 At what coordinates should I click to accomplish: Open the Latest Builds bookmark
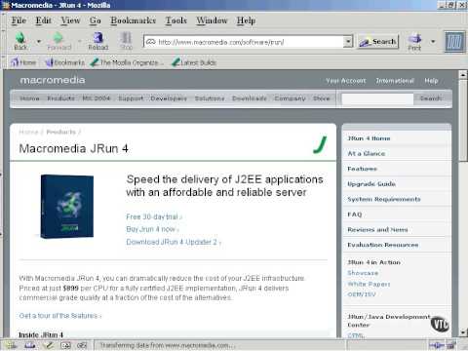coord(194,62)
